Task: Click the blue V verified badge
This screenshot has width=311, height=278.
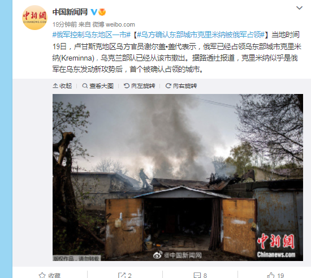Action: coord(94,12)
